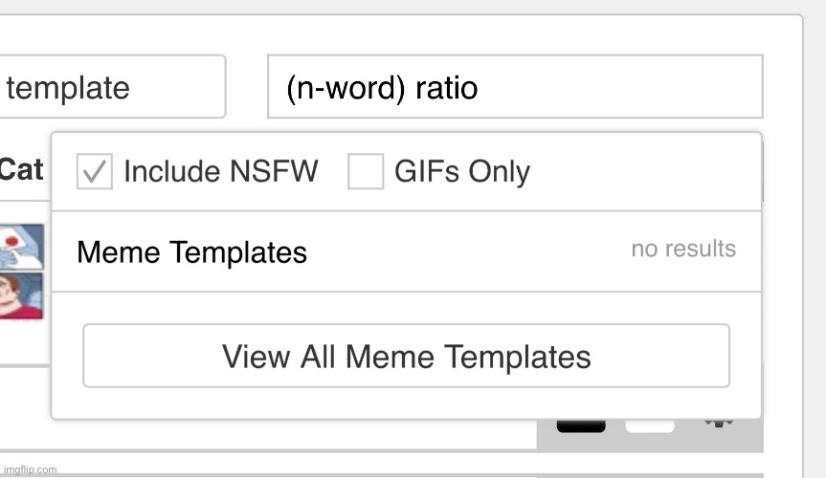Click the 'Include NSFW' label text
The height and width of the screenshot is (478, 826).
click(220, 172)
